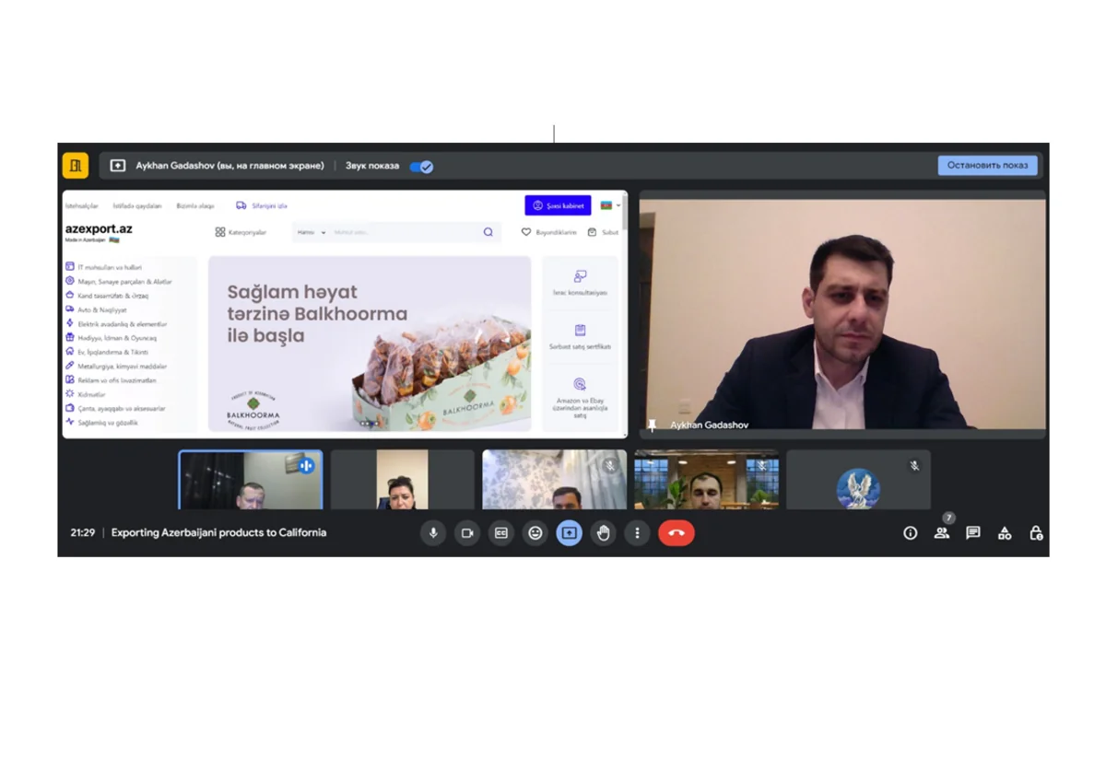Open İxrac konsultasiyası card

click(580, 283)
